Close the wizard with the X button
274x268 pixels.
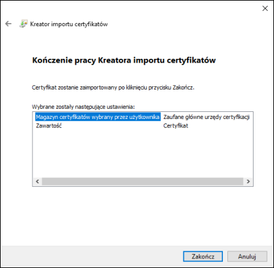265,8
